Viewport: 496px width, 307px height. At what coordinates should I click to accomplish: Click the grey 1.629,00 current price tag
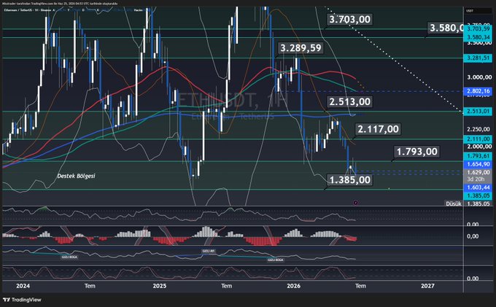(x=478, y=172)
